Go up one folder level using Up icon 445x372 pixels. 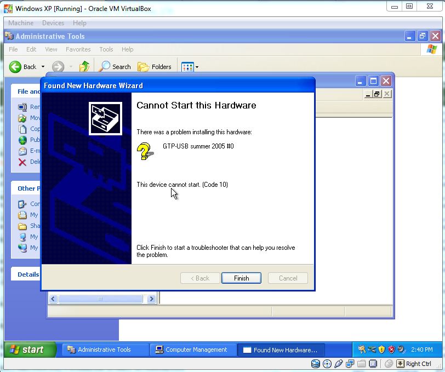[x=84, y=67]
